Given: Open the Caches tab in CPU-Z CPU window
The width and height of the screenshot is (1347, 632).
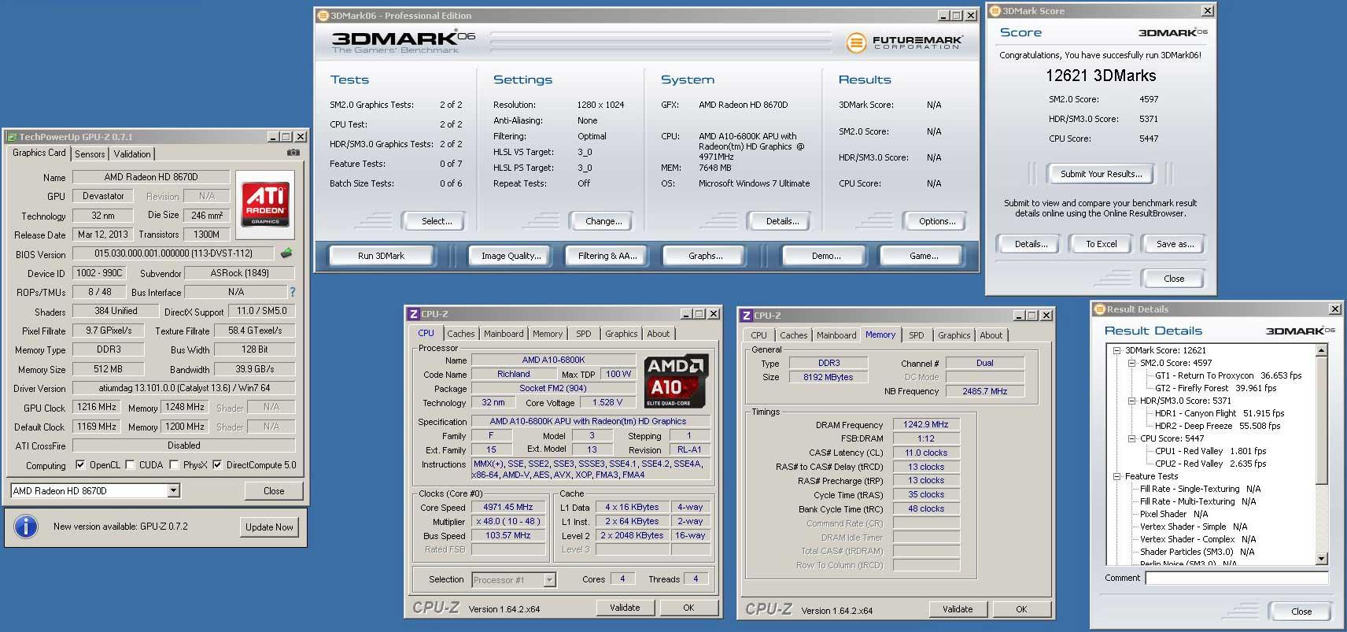Looking at the screenshot, I should coord(461,334).
